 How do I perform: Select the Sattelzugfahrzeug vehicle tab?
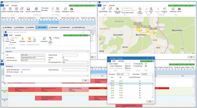[x=78, y=27]
